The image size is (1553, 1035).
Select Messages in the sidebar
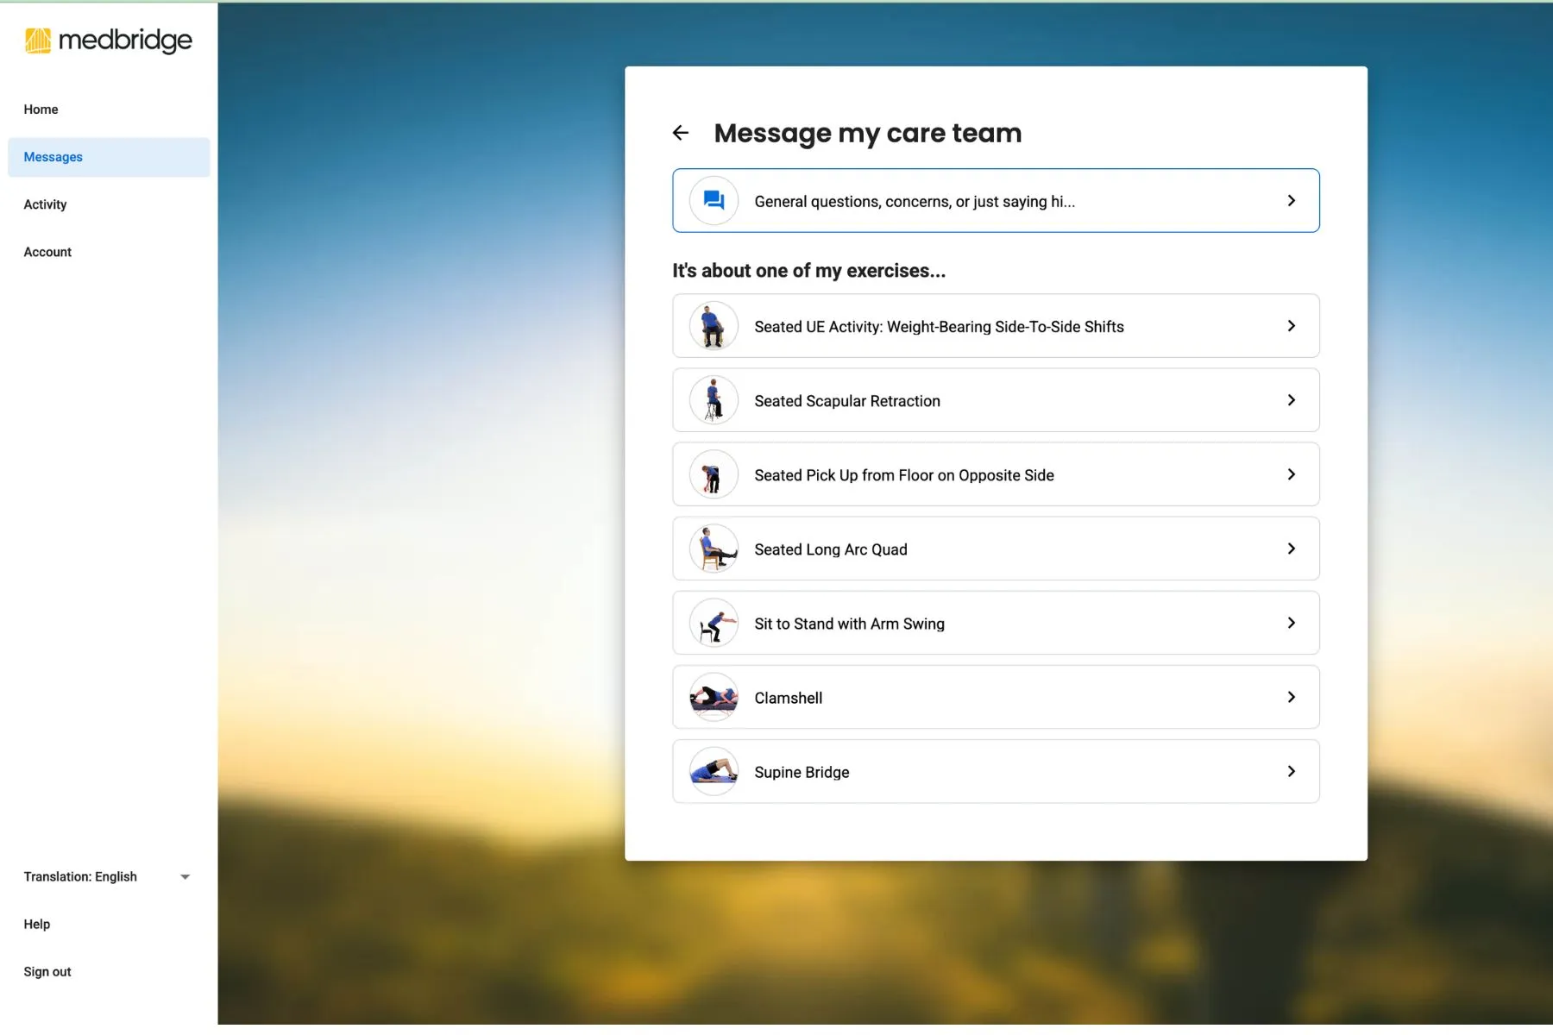(x=53, y=157)
